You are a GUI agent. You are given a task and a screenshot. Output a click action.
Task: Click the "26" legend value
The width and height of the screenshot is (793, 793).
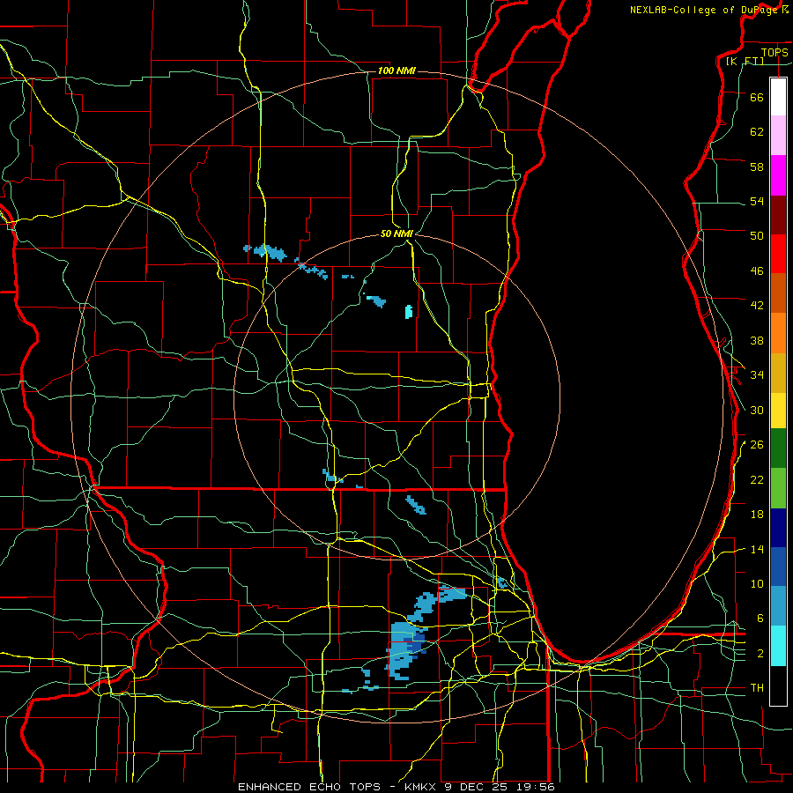click(x=757, y=445)
